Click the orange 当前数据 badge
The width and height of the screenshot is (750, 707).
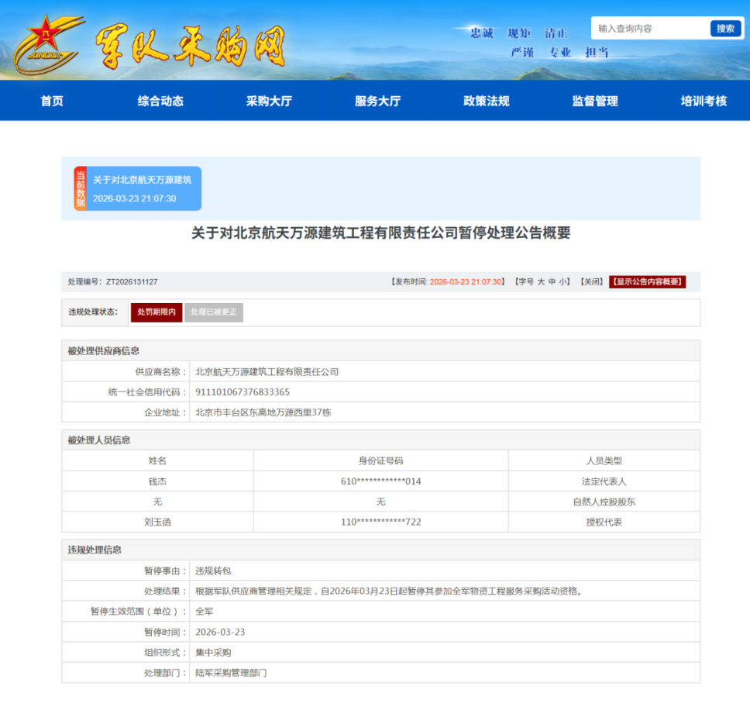click(80, 188)
